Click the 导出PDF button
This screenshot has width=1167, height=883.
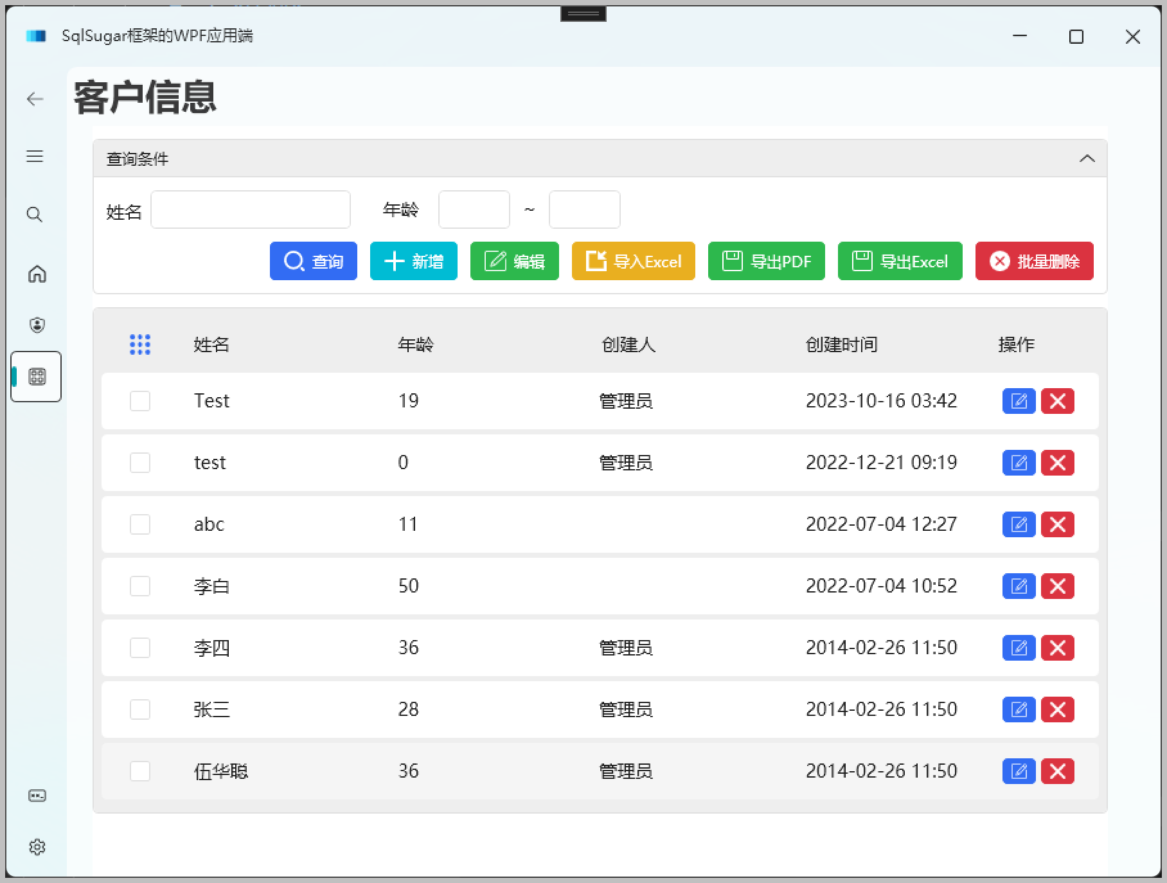pos(767,261)
